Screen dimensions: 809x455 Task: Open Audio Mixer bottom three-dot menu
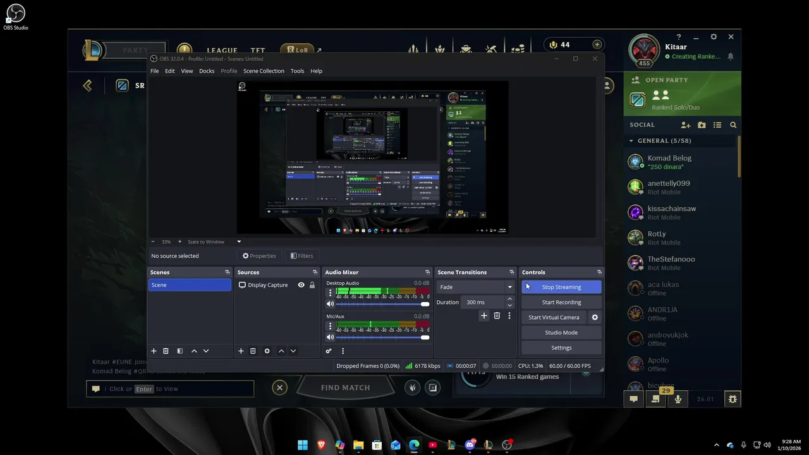tap(343, 351)
